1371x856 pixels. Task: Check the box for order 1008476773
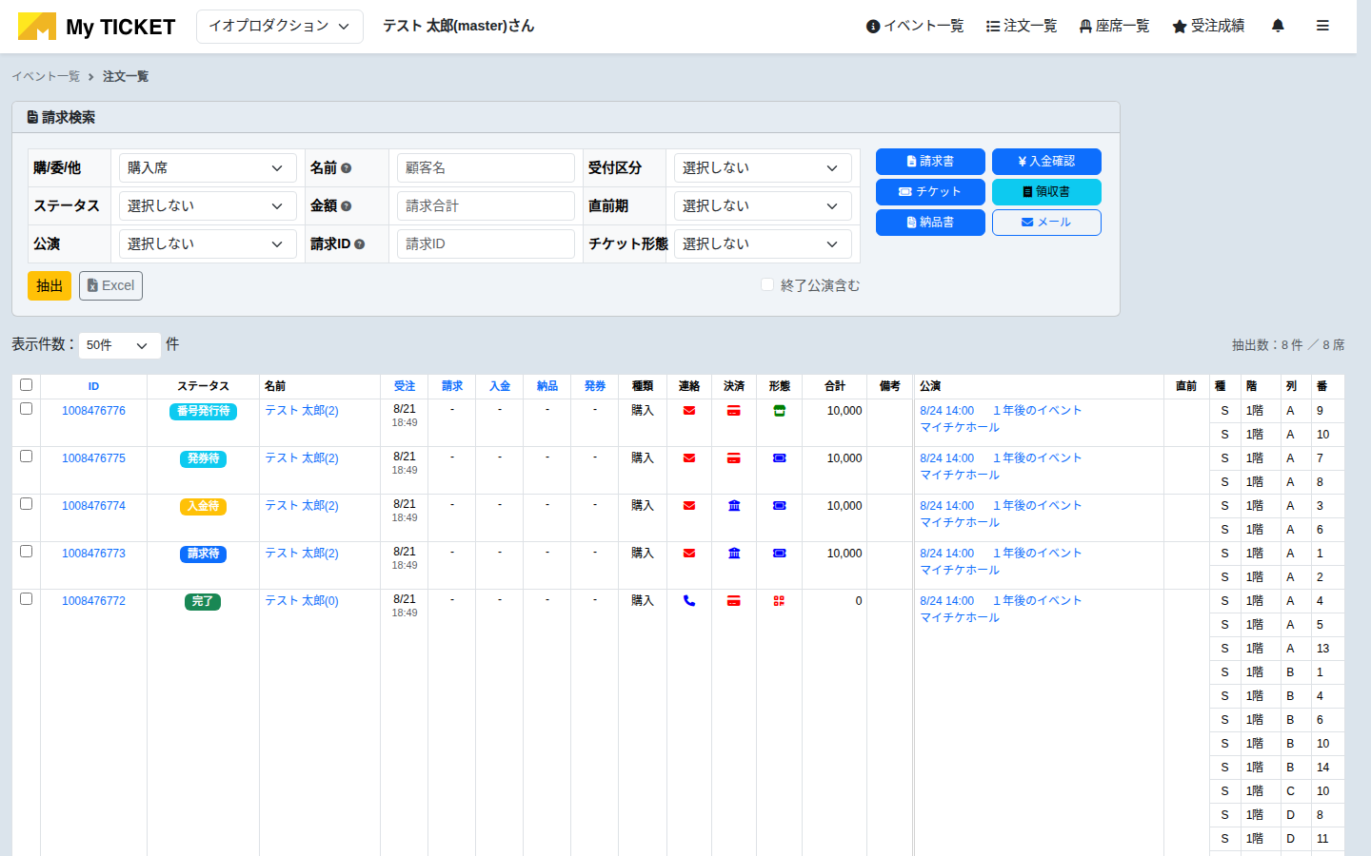coord(27,552)
